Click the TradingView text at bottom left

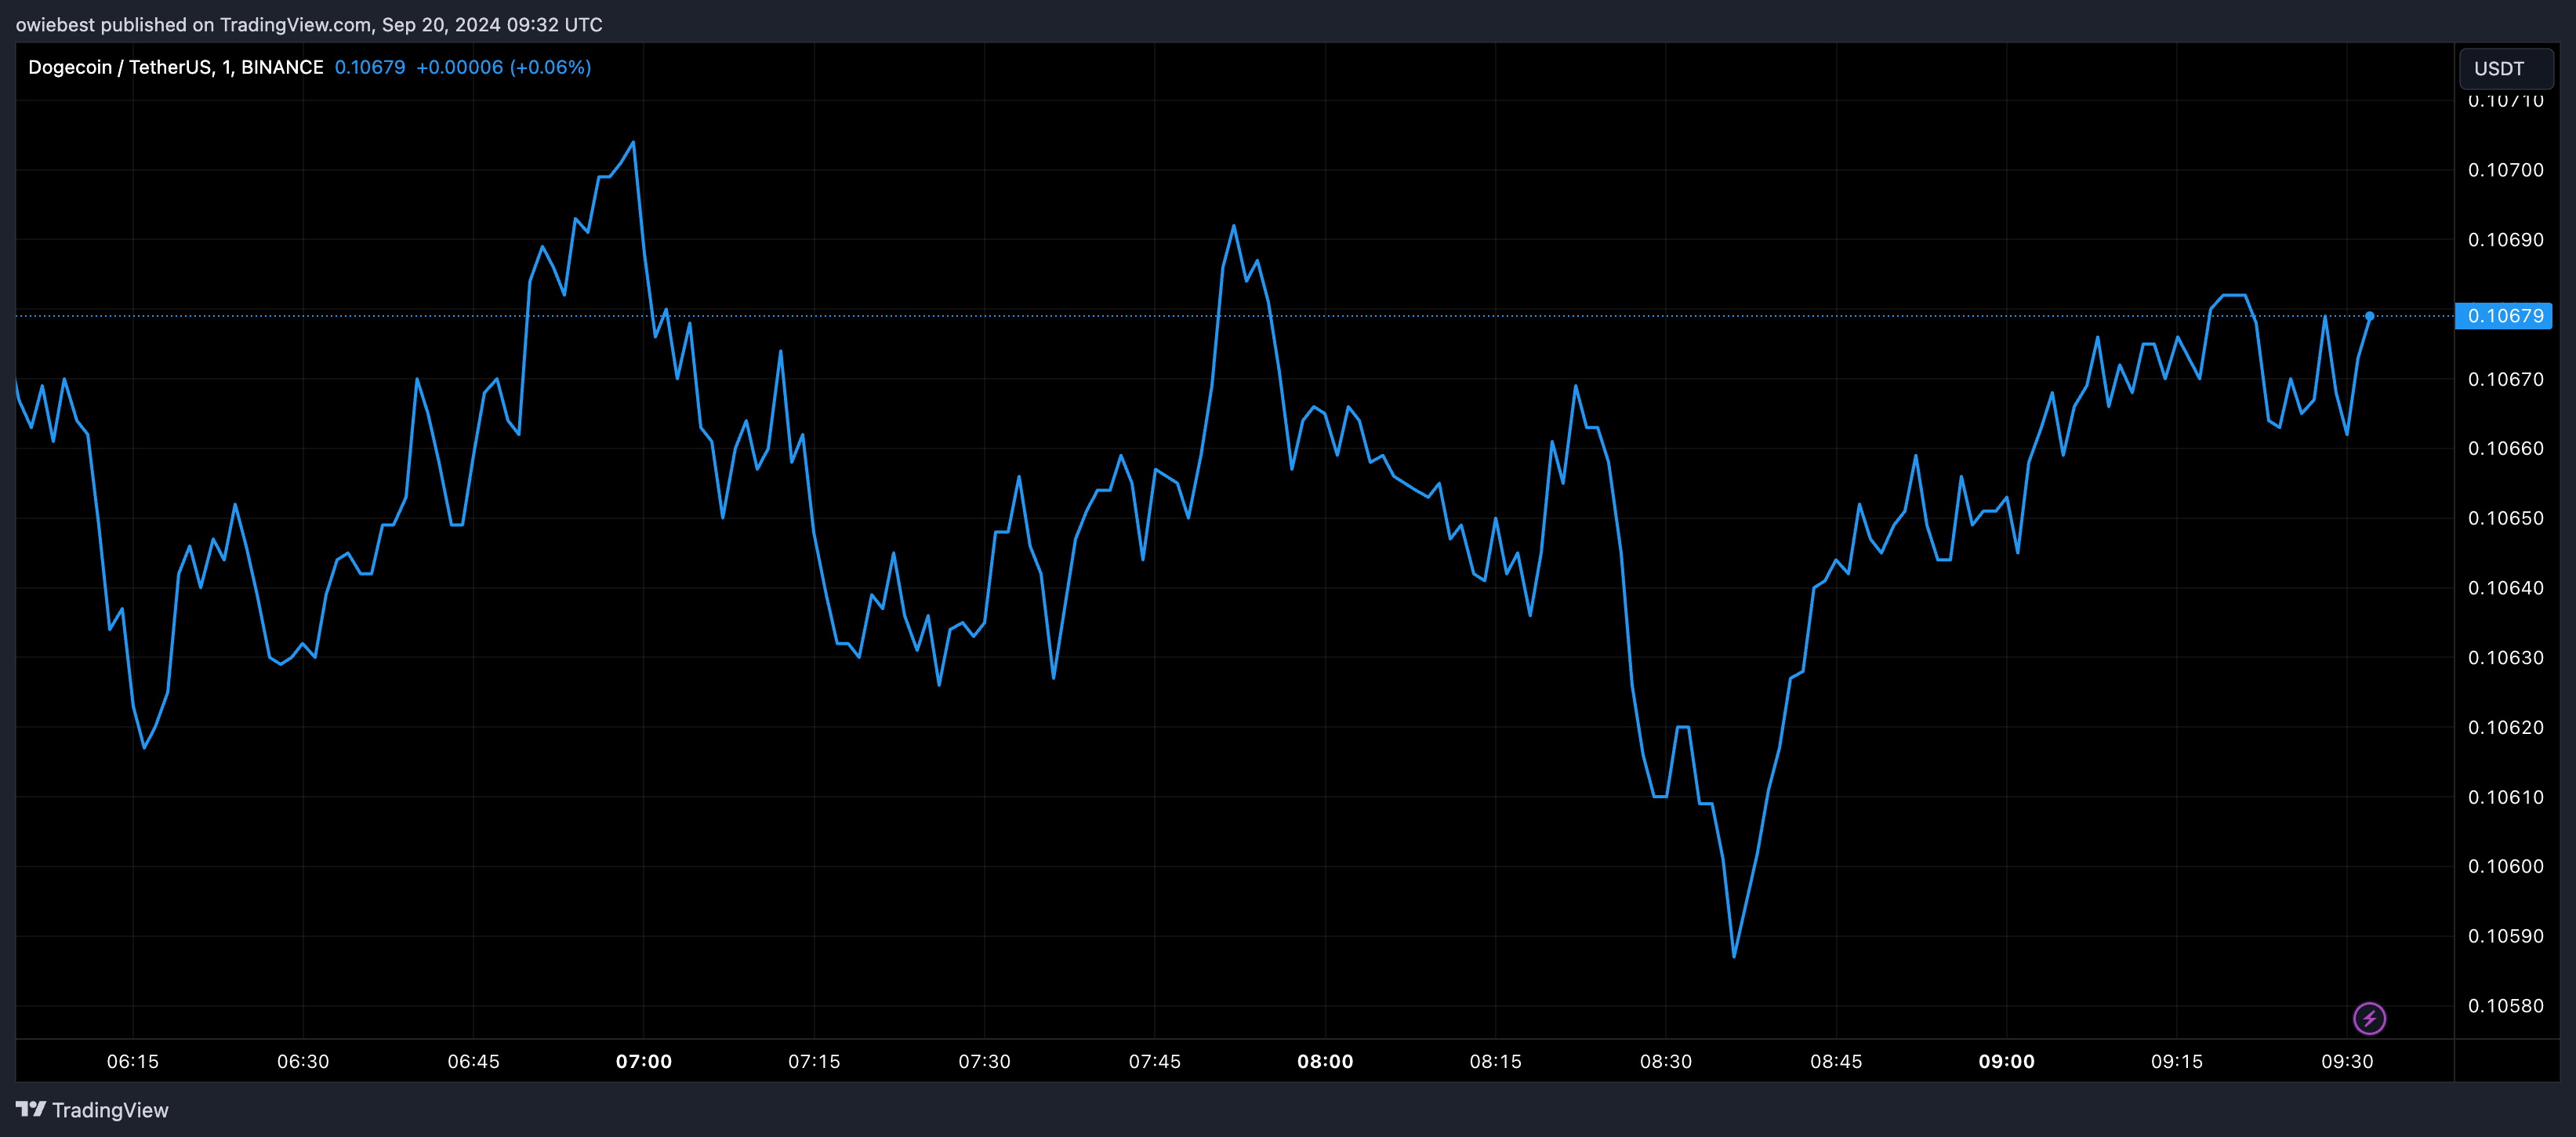[x=110, y=1110]
